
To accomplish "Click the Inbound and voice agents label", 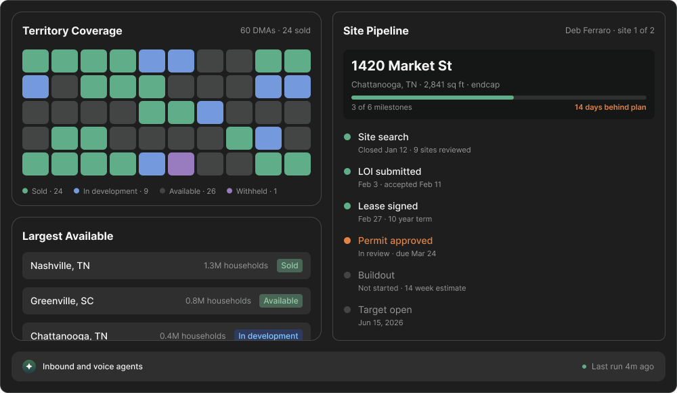I will click(92, 366).
